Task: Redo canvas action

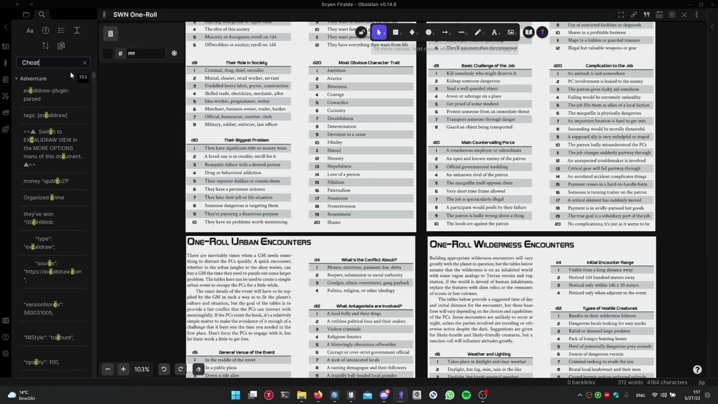Action: pos(180,369)
